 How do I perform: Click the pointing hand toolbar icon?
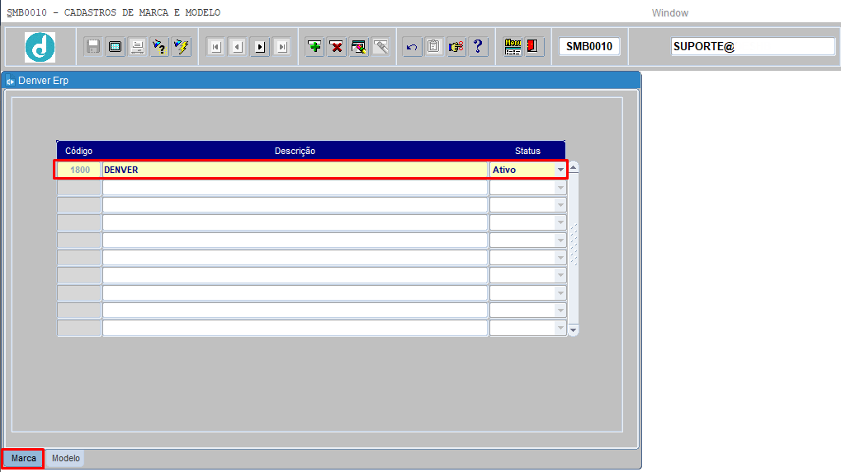[x=456, y=47]
